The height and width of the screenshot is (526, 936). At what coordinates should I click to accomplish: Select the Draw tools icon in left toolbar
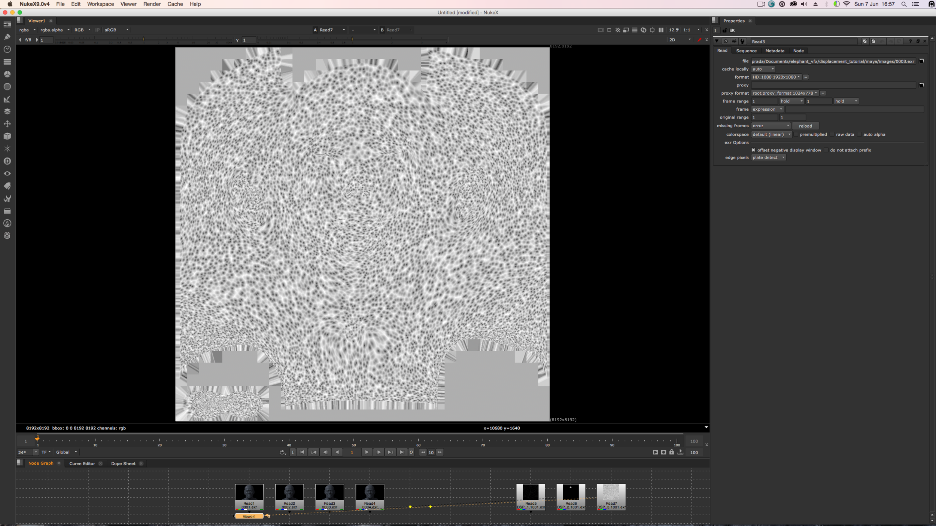point(7,36)
